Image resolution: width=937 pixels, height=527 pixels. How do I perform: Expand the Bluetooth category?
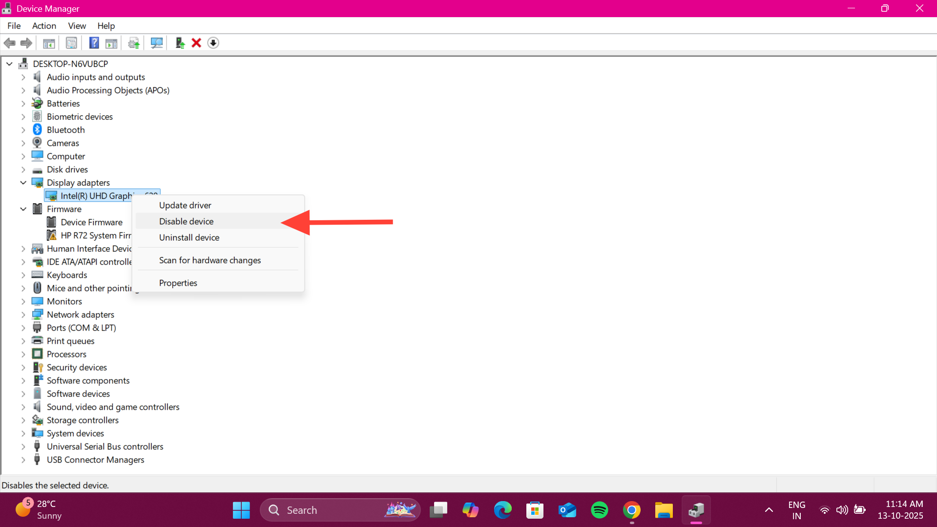23,130
